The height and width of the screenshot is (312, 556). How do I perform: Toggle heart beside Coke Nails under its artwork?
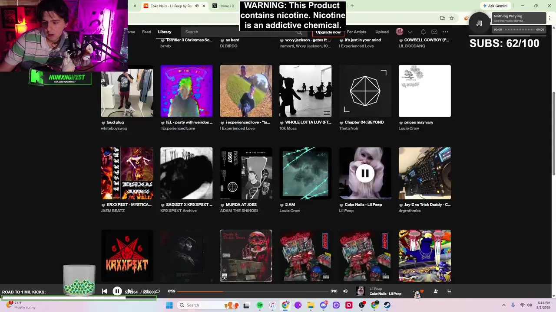(x=341, y=205)
